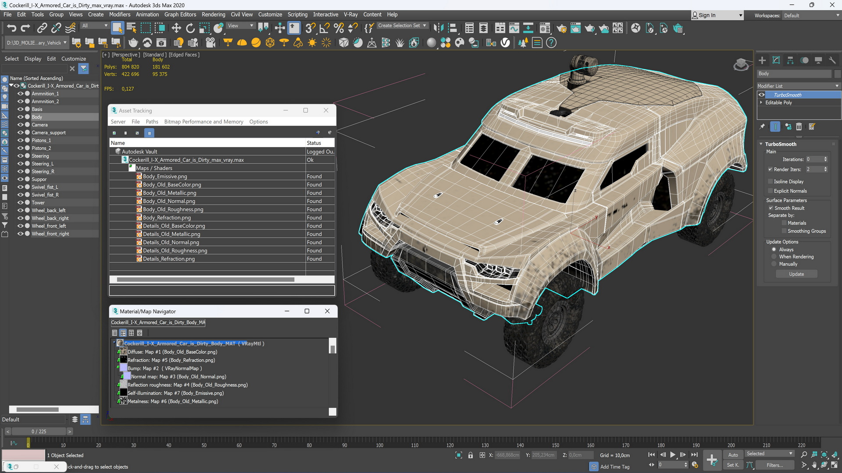The image size is (842, 473).
Task: Open the Motion panel tab icon
Action: coord(804,60)
